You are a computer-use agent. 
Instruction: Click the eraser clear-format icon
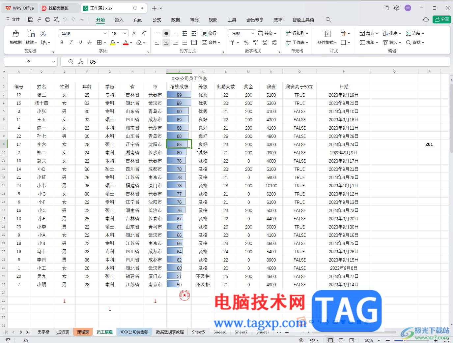click(x=139, y=43)
